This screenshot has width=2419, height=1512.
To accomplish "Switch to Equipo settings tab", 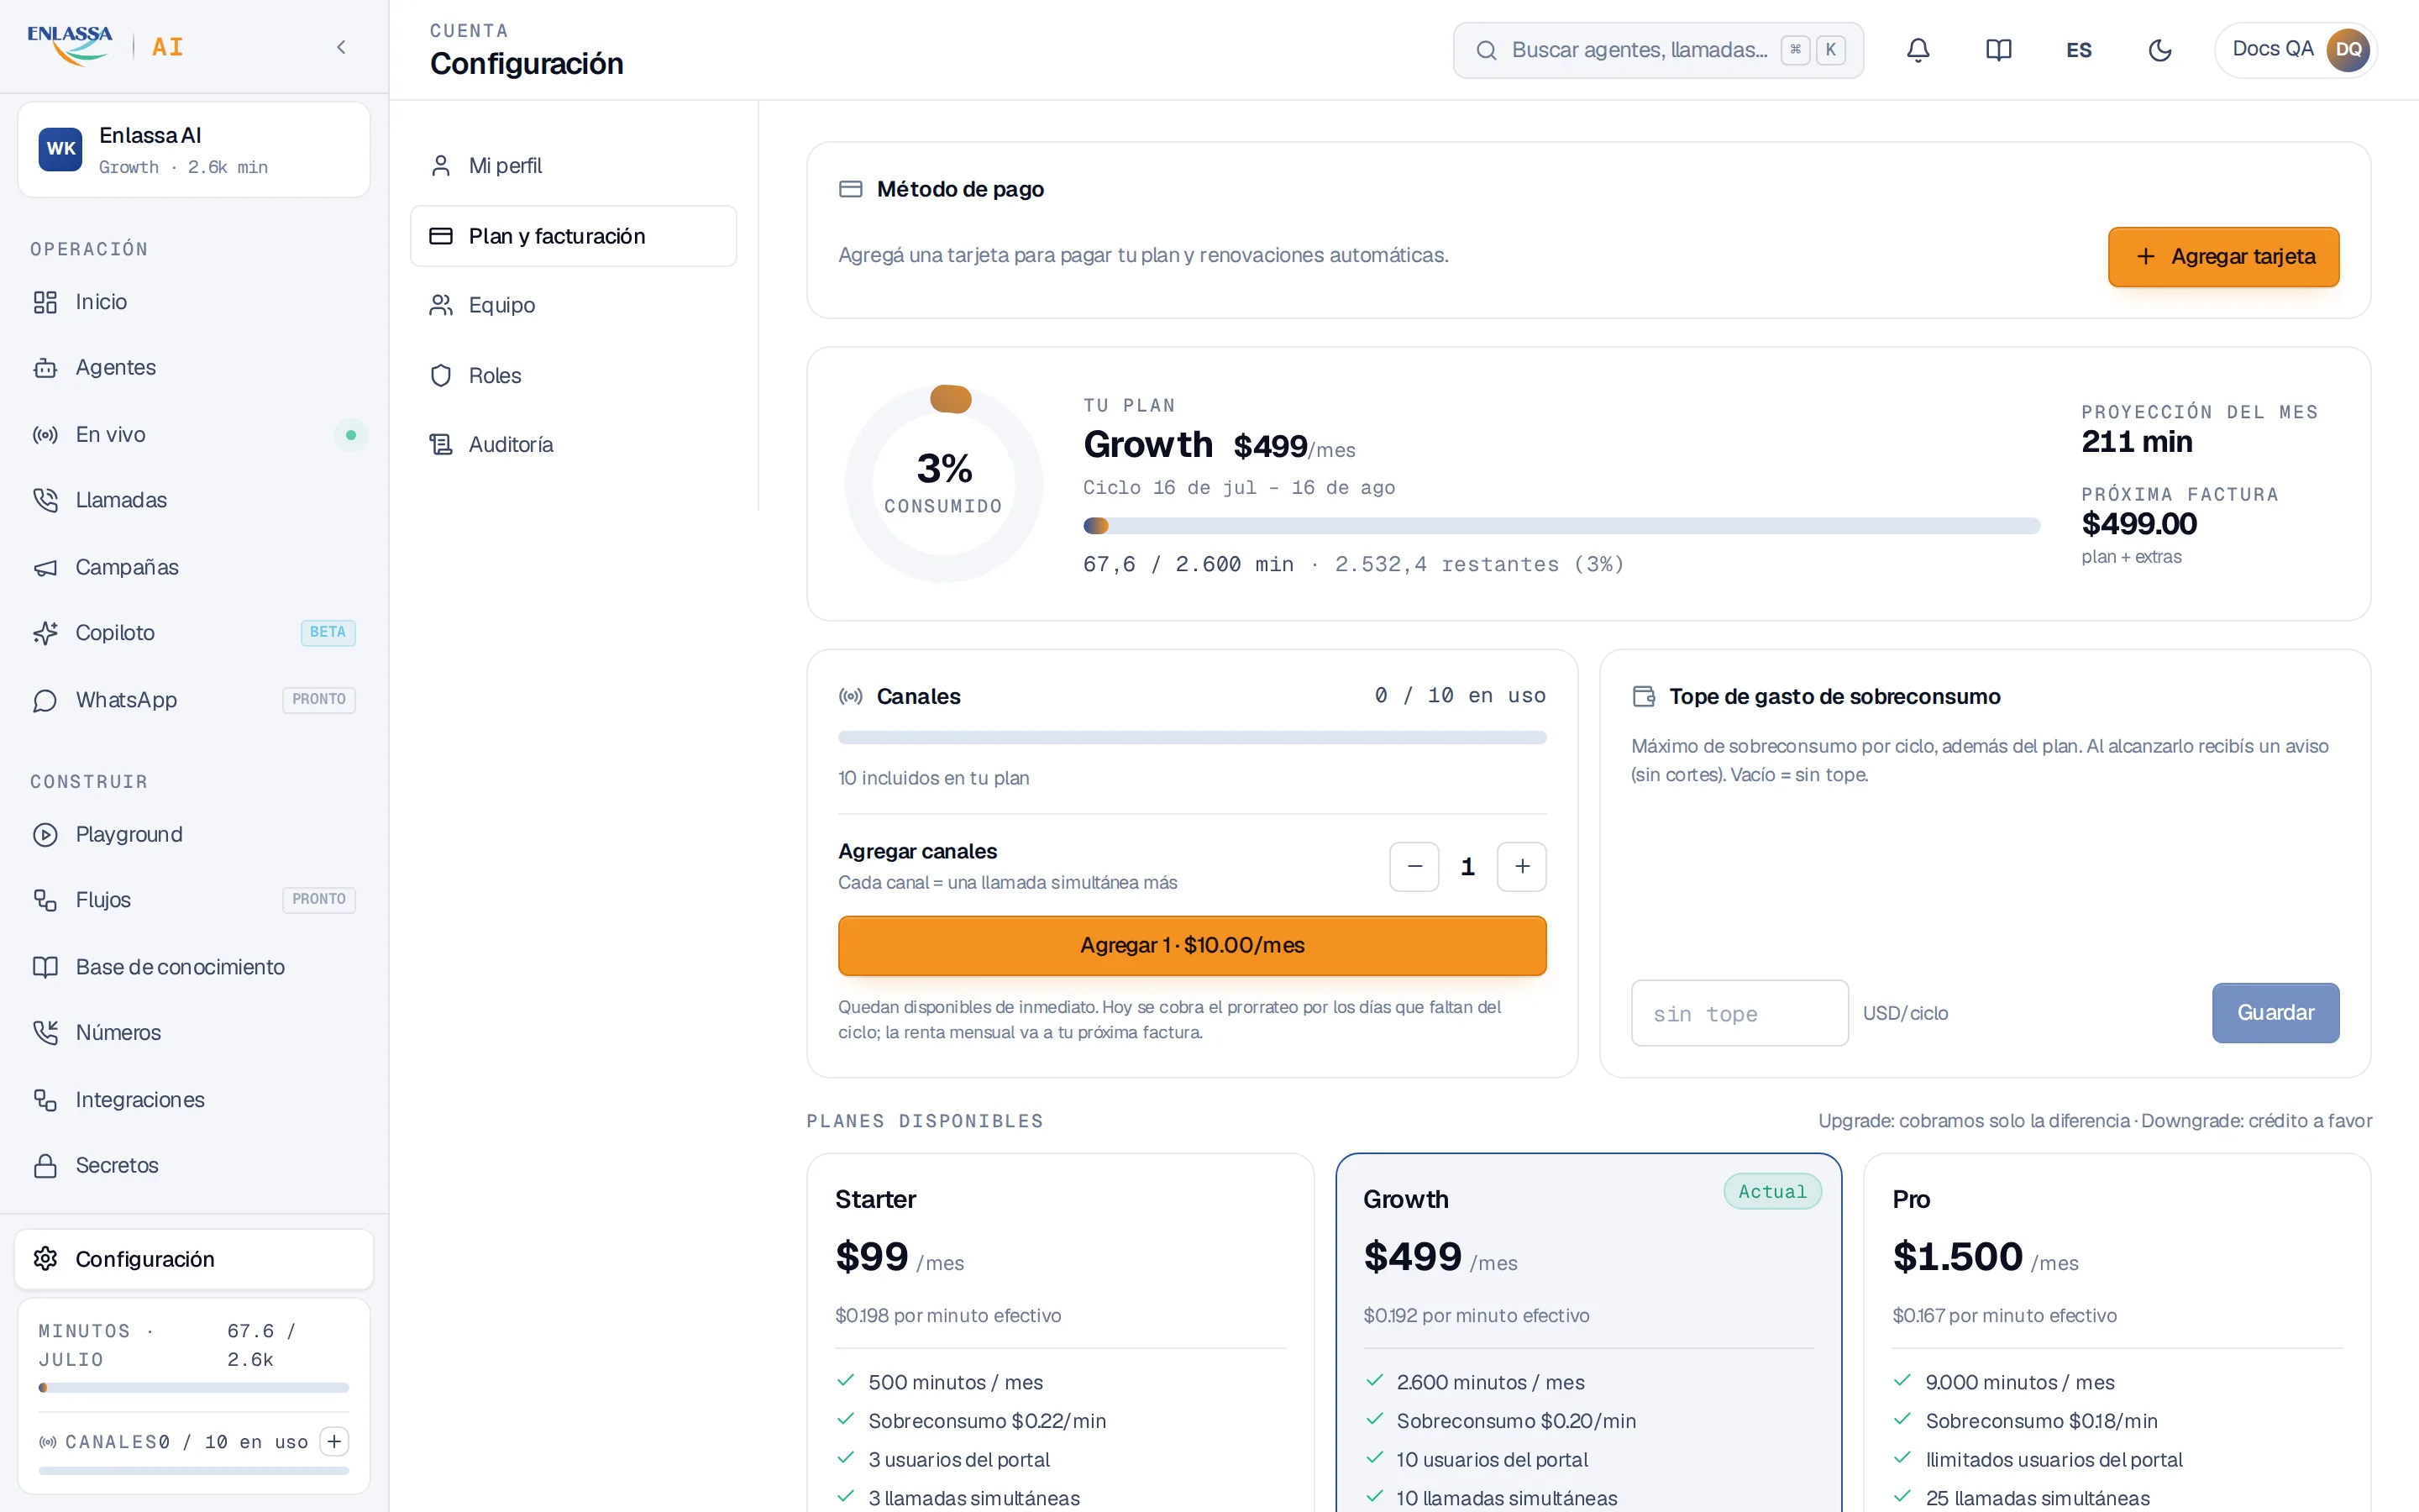I will (574, 305).
